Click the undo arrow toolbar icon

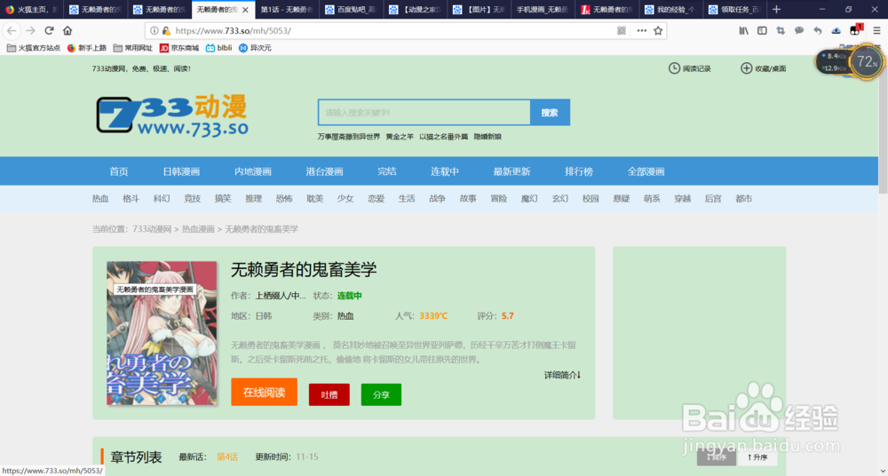[x=817, y=30]
